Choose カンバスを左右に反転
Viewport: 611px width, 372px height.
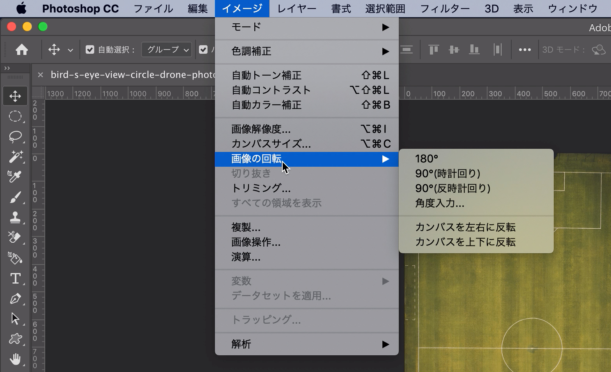(x=476, y=227)
